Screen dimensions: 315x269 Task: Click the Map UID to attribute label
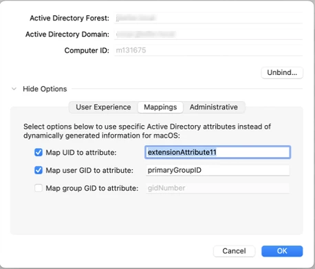[x=81, y=152]
